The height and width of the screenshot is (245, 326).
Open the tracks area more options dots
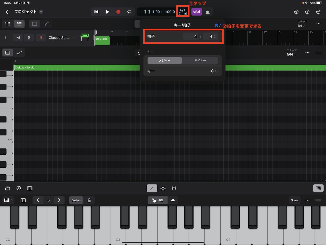pyautogui.click(x=318, y=24)
